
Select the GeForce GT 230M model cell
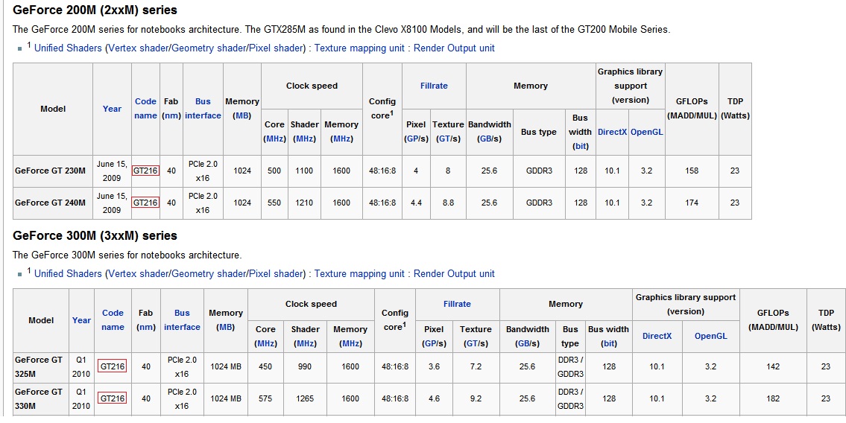tap(53, 171)
